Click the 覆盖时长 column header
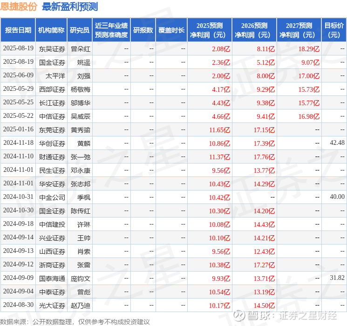This screenshot has width=347, height=326. tap(171, 30)
